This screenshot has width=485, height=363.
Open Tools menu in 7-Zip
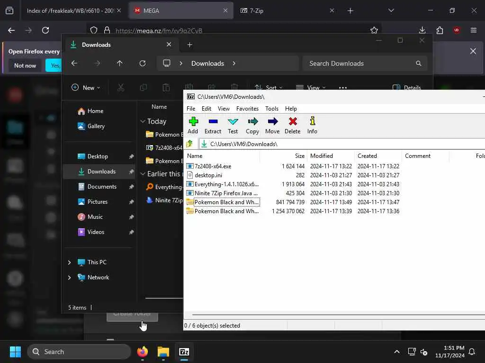point(272,109)
